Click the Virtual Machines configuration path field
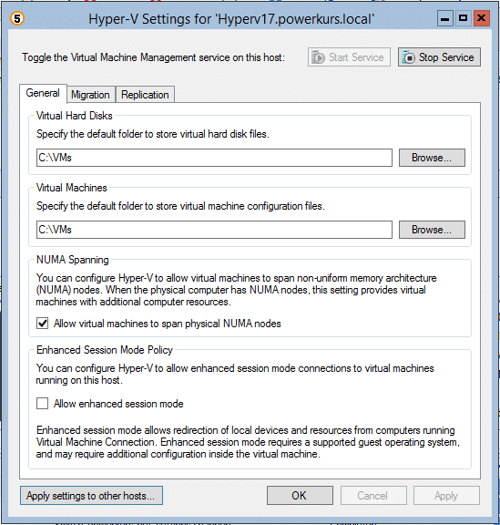Screen dimensions: 500x525 pyautogui.click(x=214, y=230)
